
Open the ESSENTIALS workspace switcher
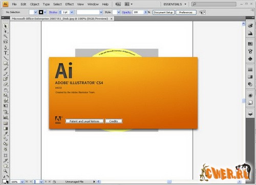(175, 4)
